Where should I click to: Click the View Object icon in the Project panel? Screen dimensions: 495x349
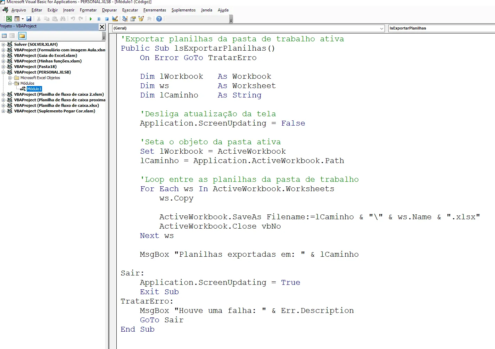pos(12,36)
